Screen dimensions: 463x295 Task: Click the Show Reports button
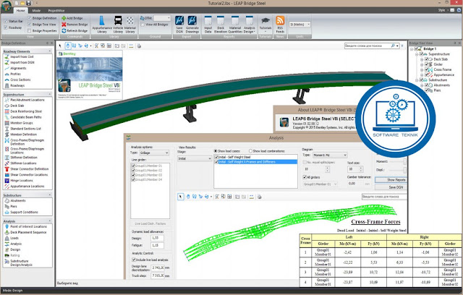(x=391, y=180)
